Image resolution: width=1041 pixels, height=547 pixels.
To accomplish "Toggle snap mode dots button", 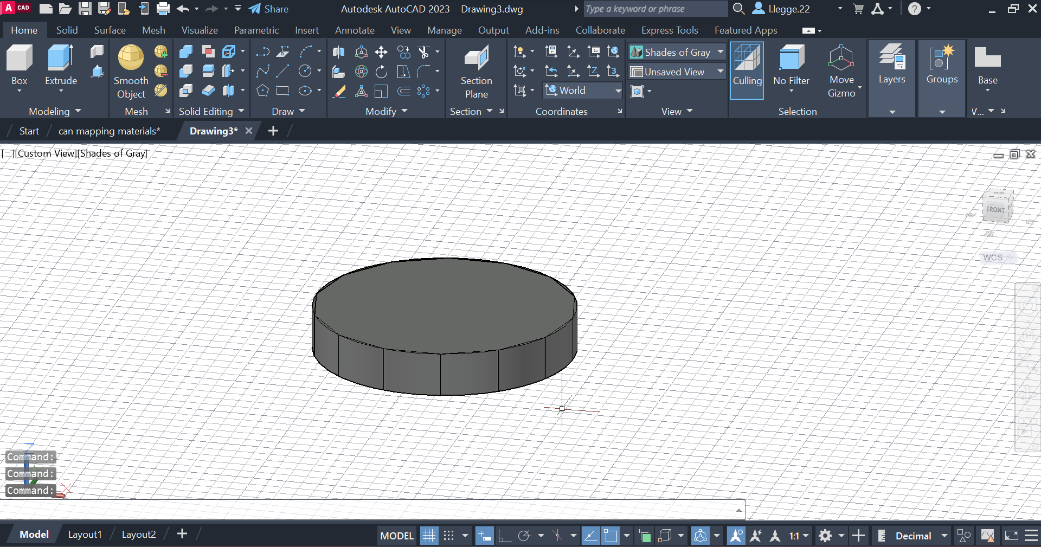I will coord(449,536).
